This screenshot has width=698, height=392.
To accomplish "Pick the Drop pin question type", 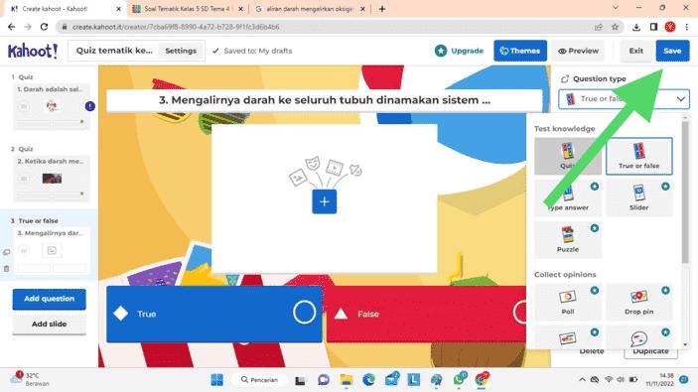I will 638,302.
